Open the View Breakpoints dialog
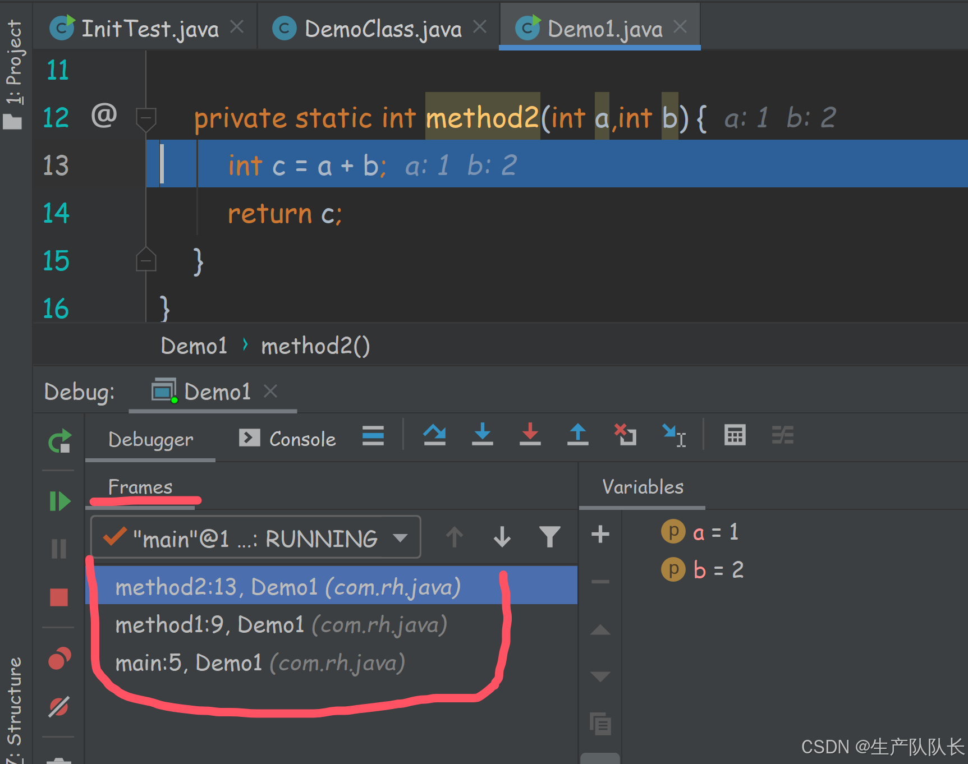 59,659
